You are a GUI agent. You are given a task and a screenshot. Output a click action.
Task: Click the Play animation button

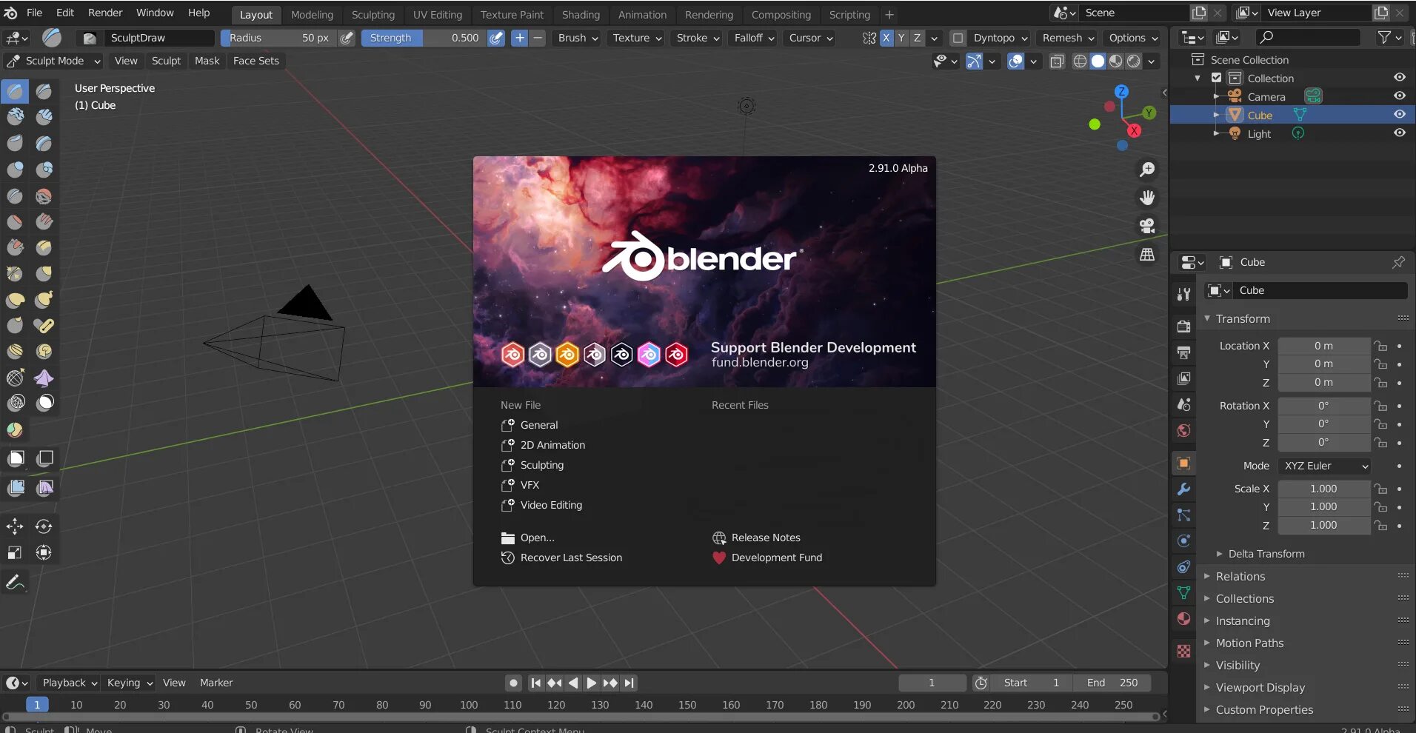592,683
